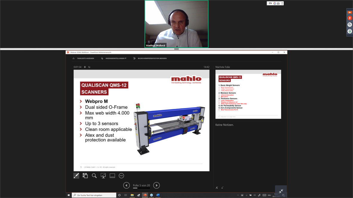Image resolution: width=353 pixels, height=198 pixels.
Task: Open Cortana from the taskbar
Action: (119, 195)
